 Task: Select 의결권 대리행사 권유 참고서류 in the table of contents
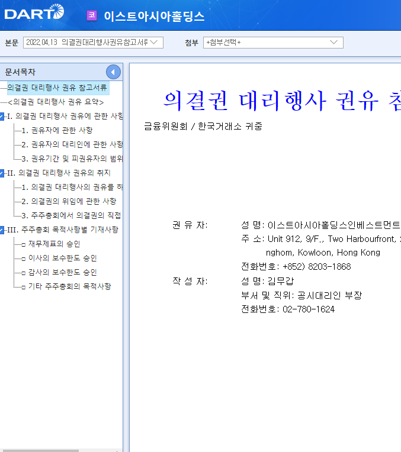[57, 88]
